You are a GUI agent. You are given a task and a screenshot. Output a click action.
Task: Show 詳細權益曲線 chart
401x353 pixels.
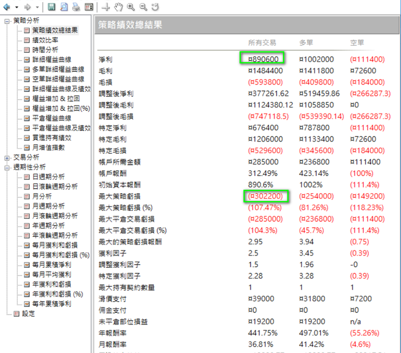click(x=52, y=60)
